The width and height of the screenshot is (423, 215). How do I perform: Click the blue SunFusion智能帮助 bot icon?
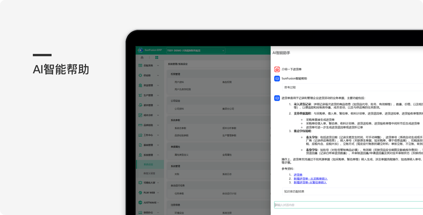coord(277,79)
